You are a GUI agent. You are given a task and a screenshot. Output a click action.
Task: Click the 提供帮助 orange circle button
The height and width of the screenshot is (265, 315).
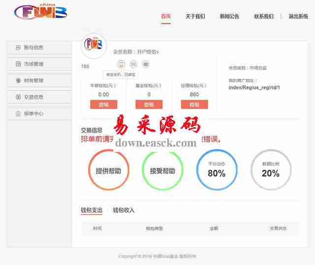(x=108, y=170)
